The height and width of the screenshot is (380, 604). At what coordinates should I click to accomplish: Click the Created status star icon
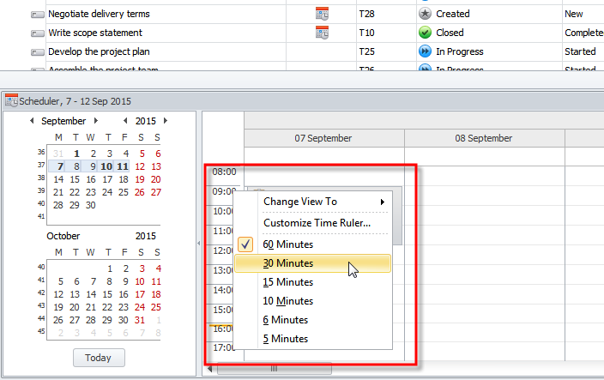click(425, 14)
